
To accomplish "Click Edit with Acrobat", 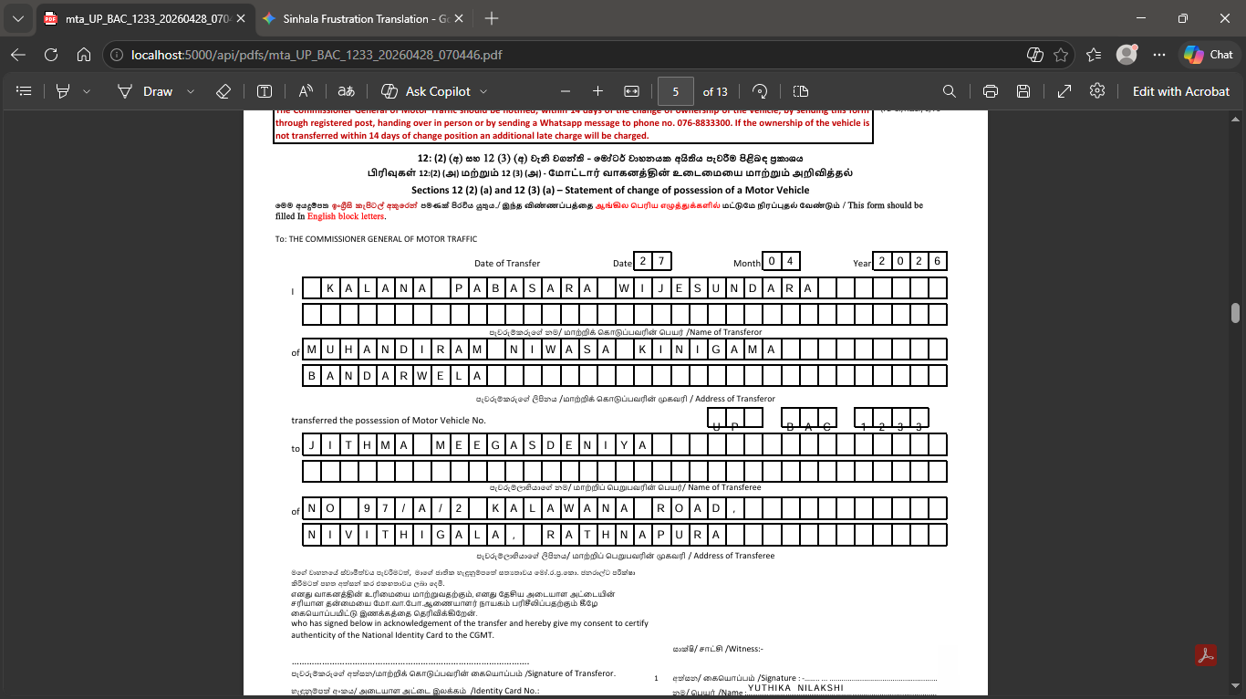I will (1181, 91).
